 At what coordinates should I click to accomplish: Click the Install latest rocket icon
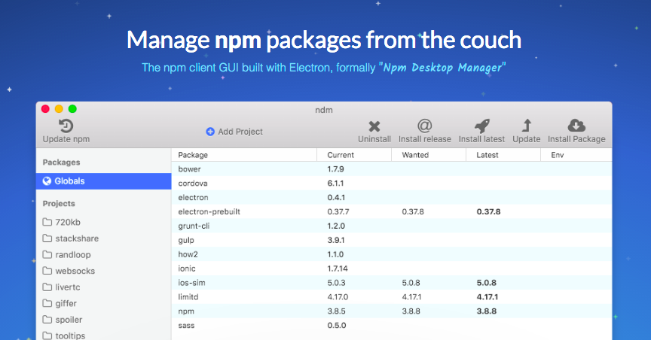tap(482, 126)
